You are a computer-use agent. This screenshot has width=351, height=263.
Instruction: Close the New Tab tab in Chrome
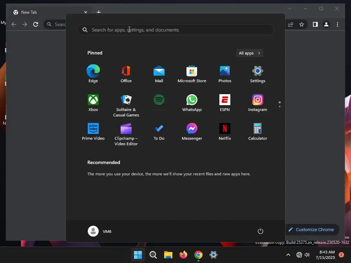[x=85, y=12]
